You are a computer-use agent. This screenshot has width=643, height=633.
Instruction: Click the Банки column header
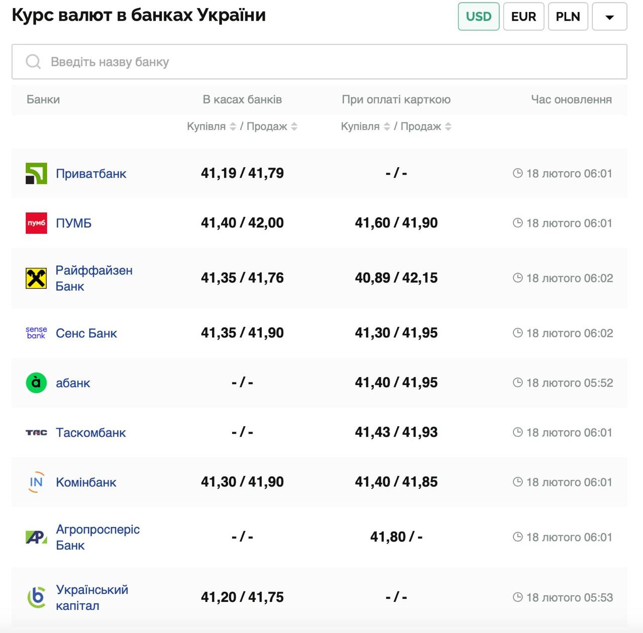pos(43,99)
